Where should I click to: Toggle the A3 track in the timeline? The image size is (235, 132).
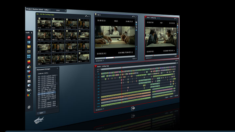99,83
